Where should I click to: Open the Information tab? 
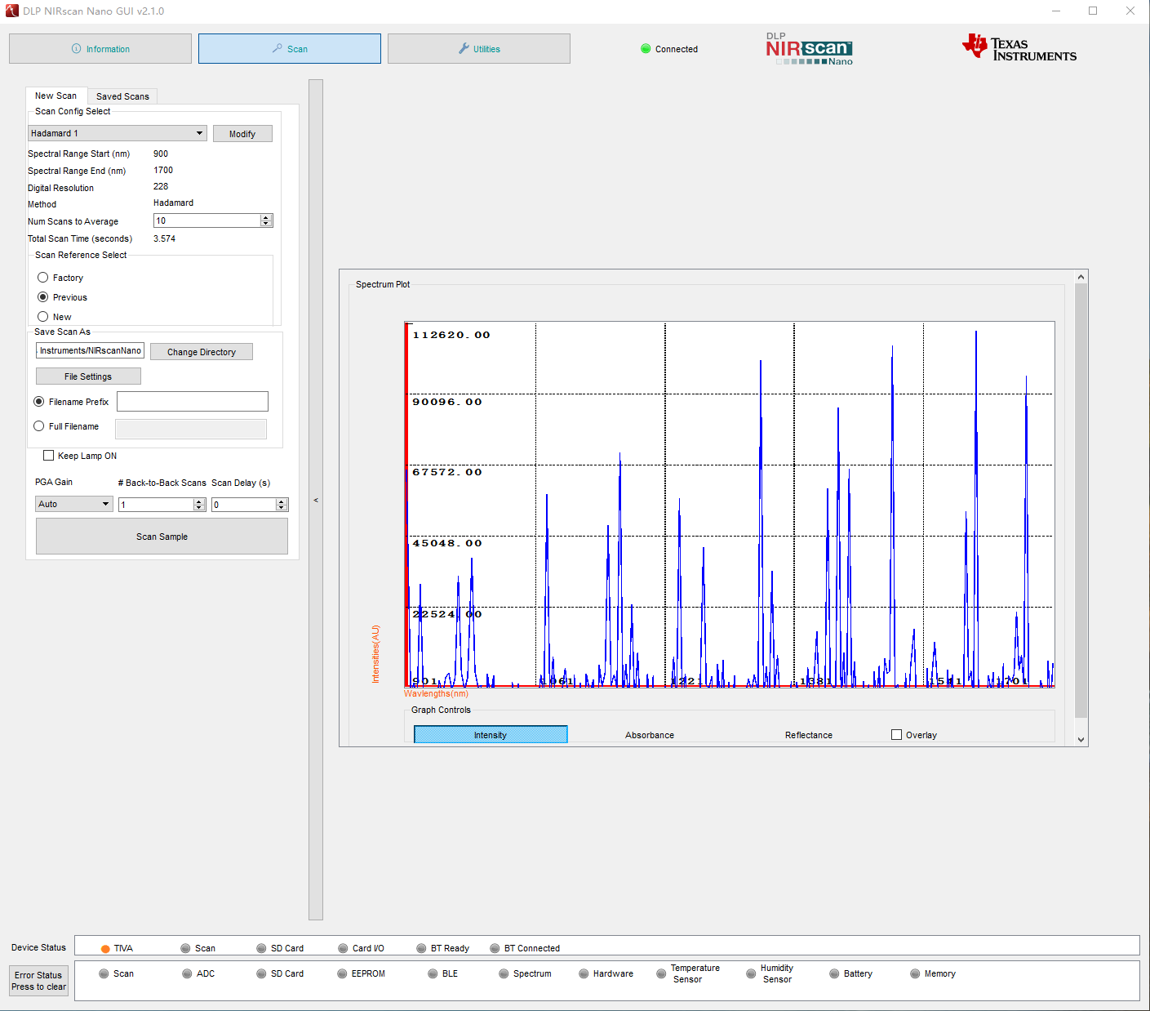[x=100, y=49]
